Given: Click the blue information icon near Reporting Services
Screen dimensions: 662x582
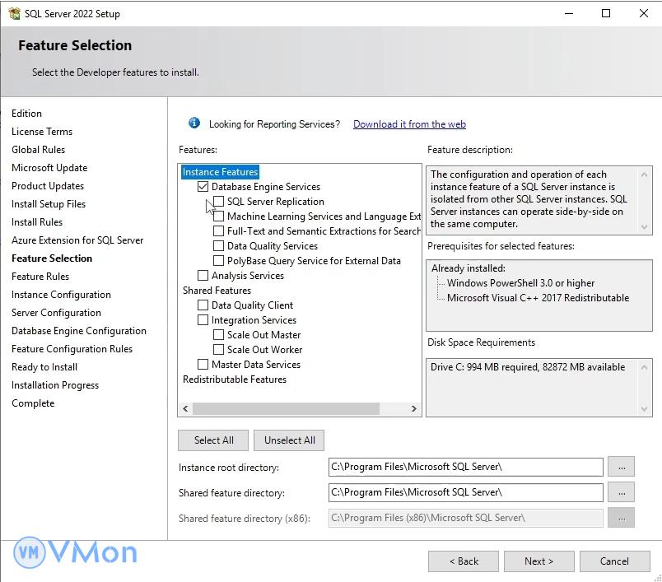Looking at the screenshot, I should 194,123.
